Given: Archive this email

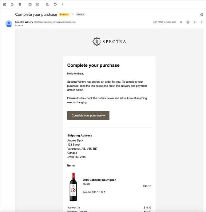Looking at the screenshot, I should (5, 5).
